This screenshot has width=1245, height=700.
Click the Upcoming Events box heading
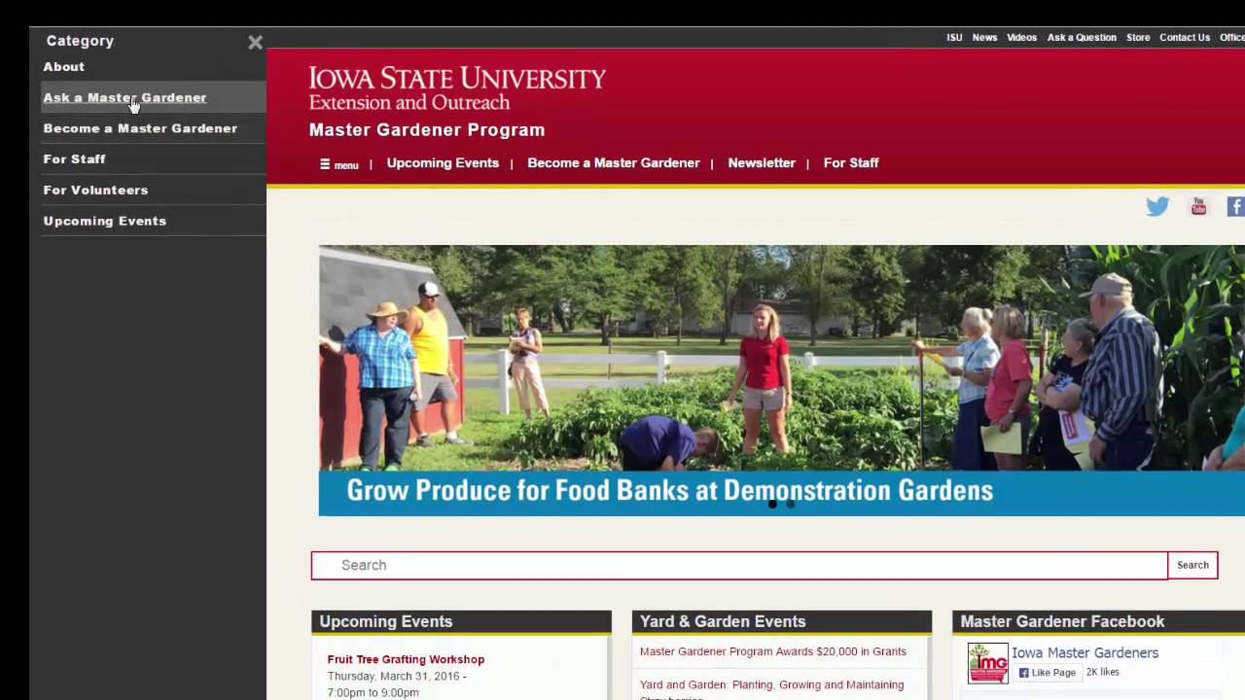[x=386, y=622]
